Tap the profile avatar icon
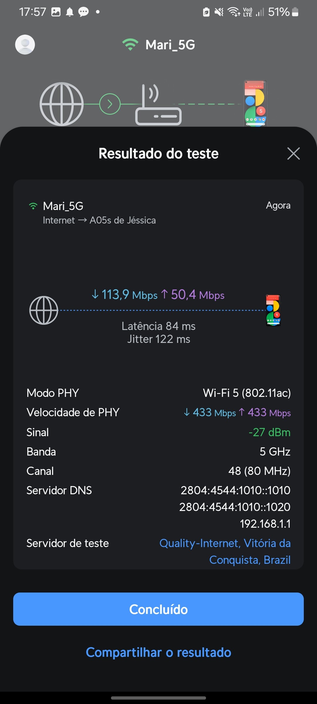The height and width of the screenshot is (704, 317). pyautogui.click(x=25, y=45)
